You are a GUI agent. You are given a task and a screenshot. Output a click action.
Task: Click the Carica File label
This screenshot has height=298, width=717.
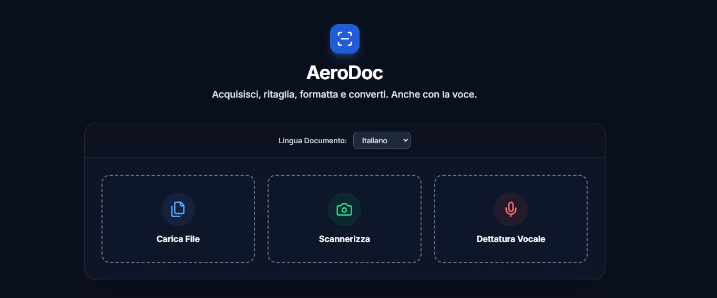178,239
